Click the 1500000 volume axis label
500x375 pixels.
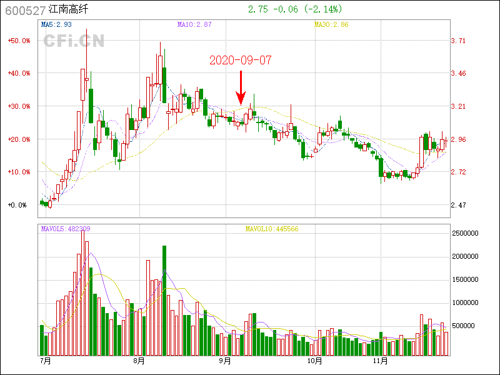click(465, 279)
